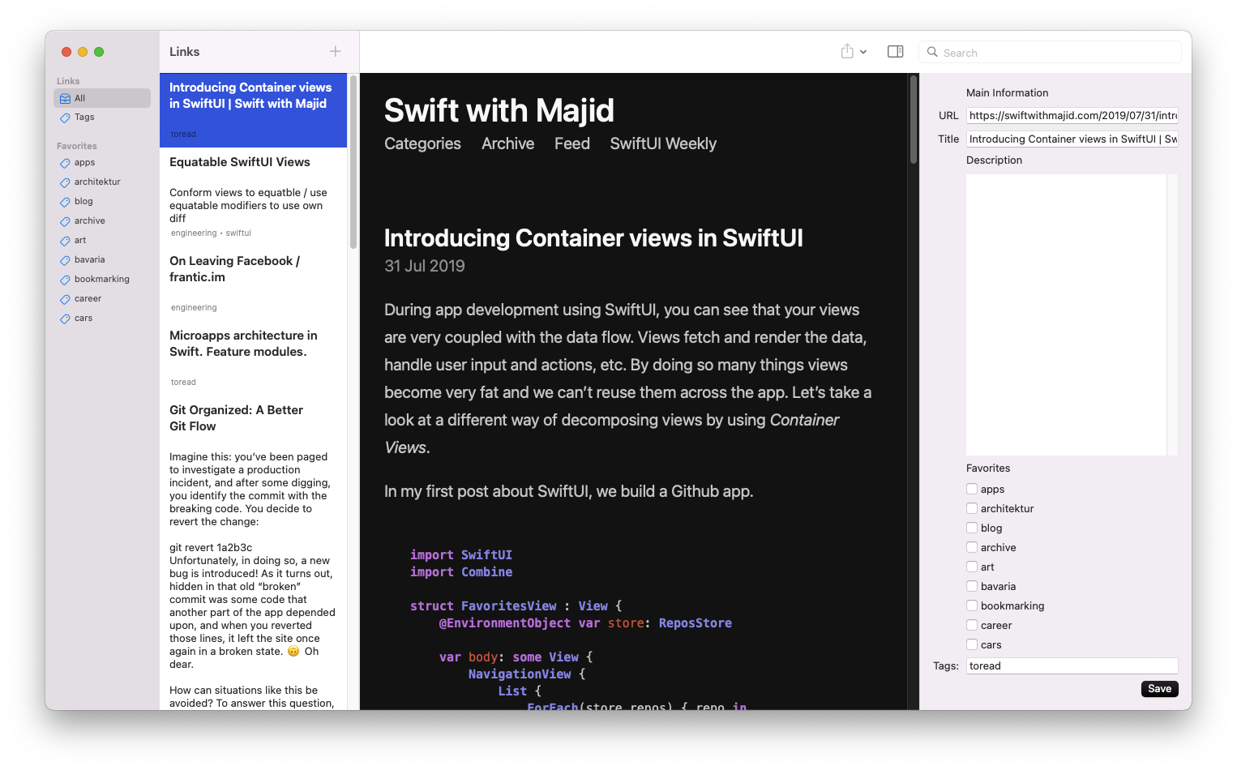1237x770 pixels.
Task: Open the share icon in toolbar
Action: pos(847,52)
